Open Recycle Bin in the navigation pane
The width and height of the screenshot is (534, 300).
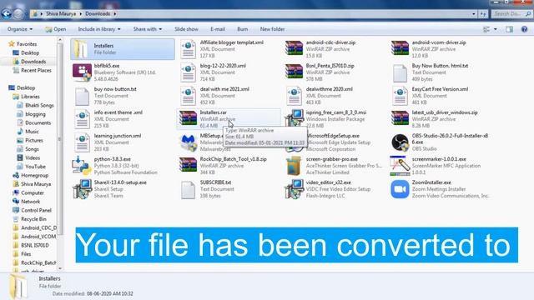point(33,219)
